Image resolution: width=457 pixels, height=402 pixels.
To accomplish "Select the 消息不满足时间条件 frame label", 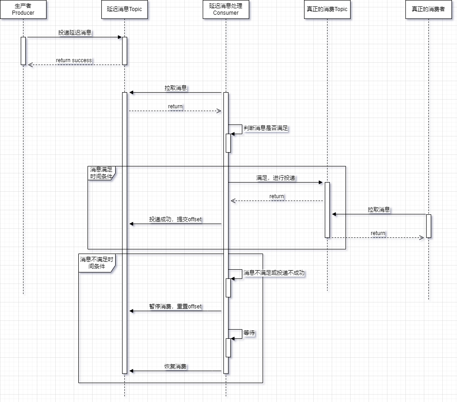I will point(96,263).
